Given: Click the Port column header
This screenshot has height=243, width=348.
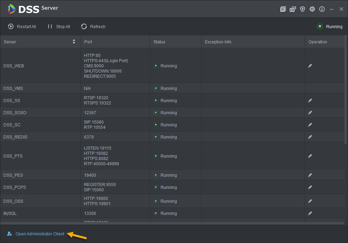Looking at the screenshot, I should coord(88,42).
